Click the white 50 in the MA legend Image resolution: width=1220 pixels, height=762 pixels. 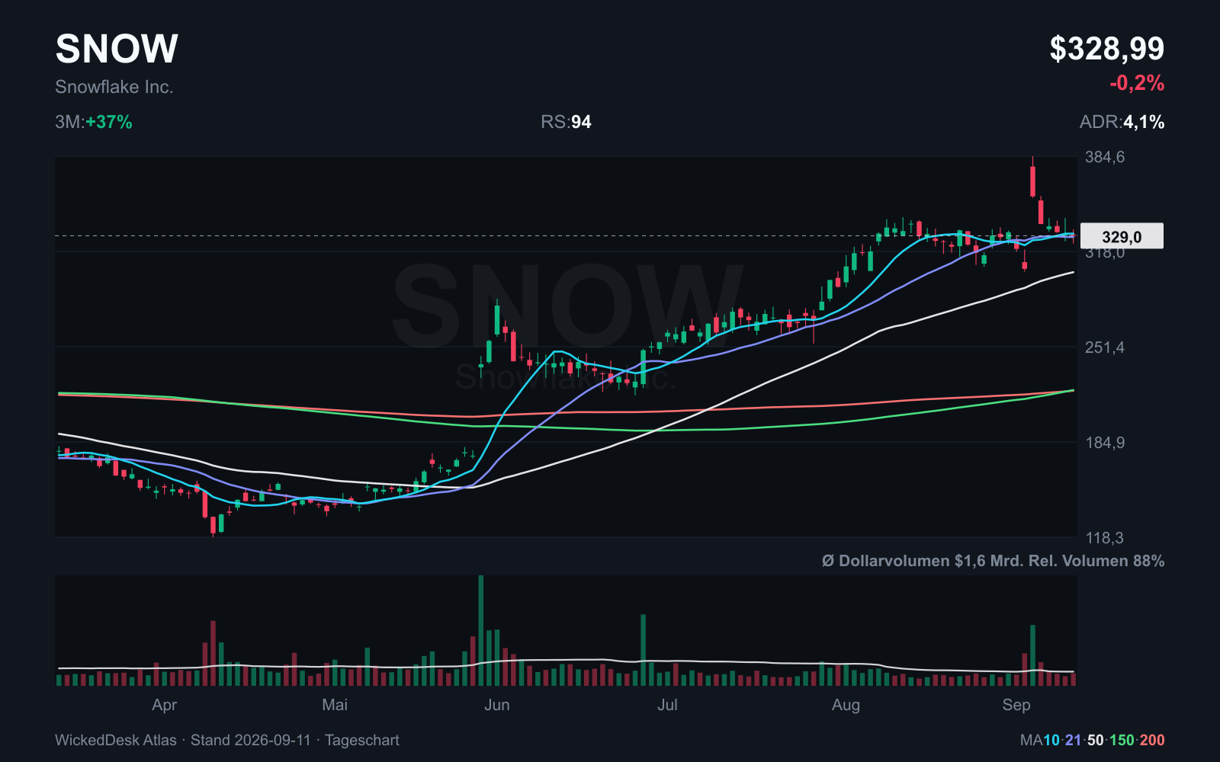1095,740
